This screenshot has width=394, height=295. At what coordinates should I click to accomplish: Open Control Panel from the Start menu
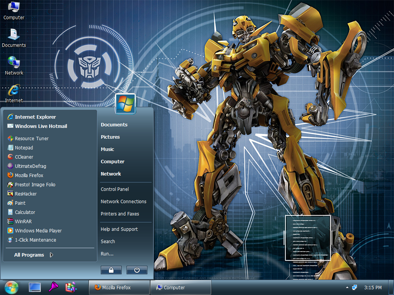[x=115, y=189]
